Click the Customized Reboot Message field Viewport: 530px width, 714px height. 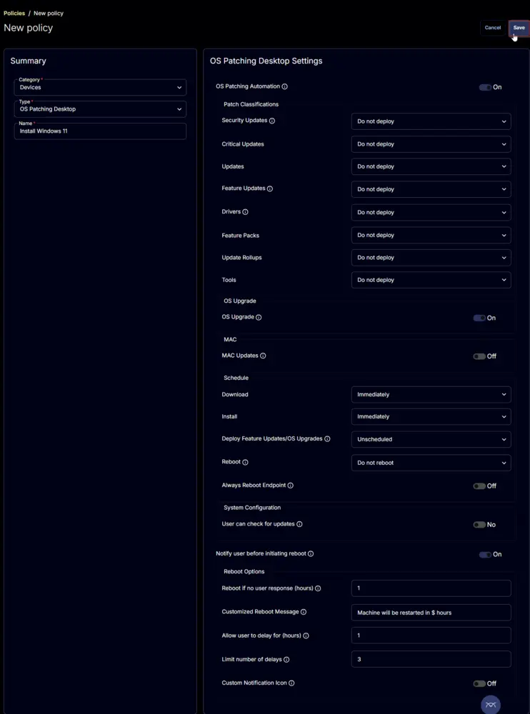431,613
